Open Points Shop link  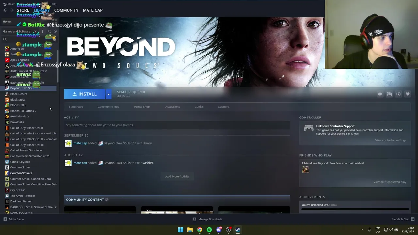pos(142,107)
